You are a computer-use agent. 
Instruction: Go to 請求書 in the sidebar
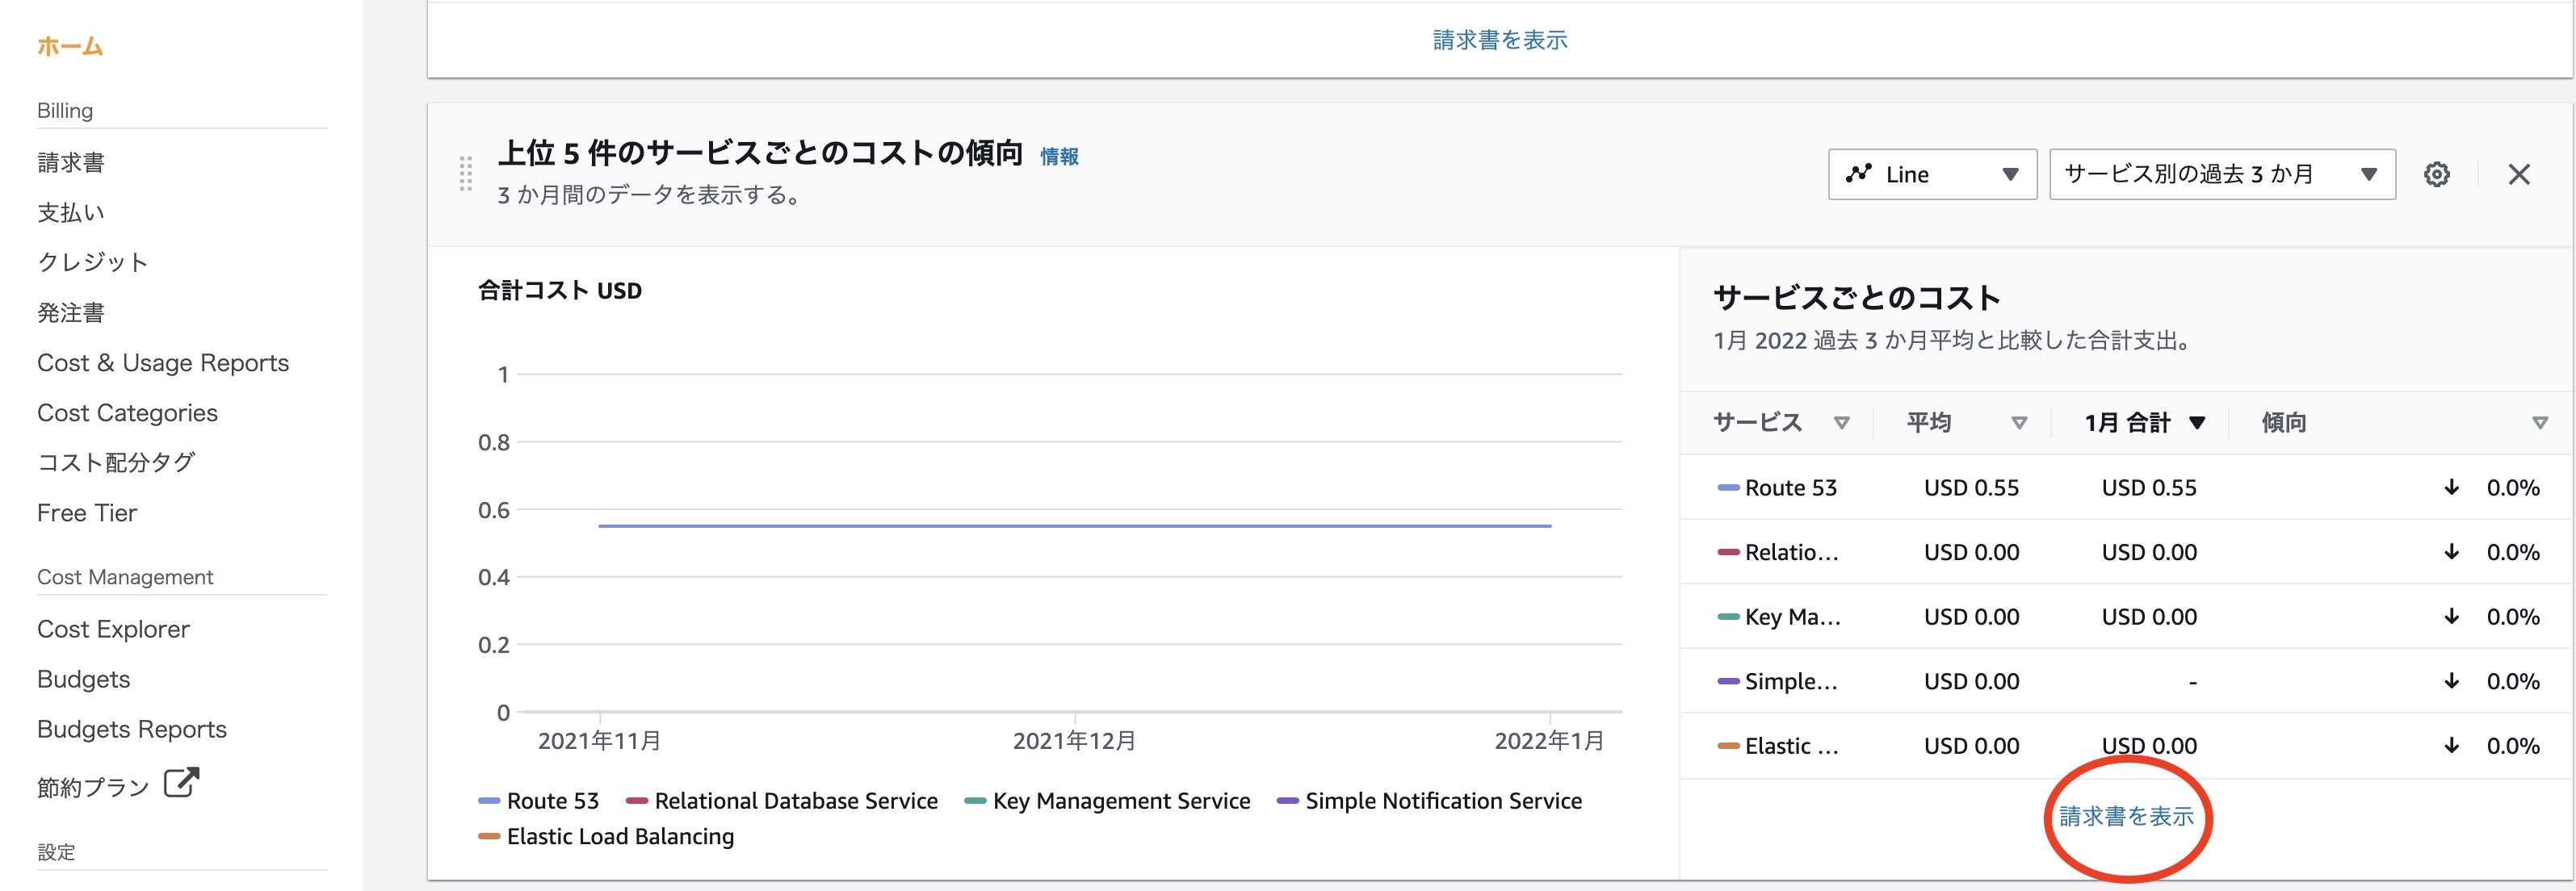coord(70,163)
